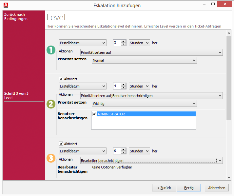
Task: Click the level 2 hours input field
Action: click(x=117, y=86)
